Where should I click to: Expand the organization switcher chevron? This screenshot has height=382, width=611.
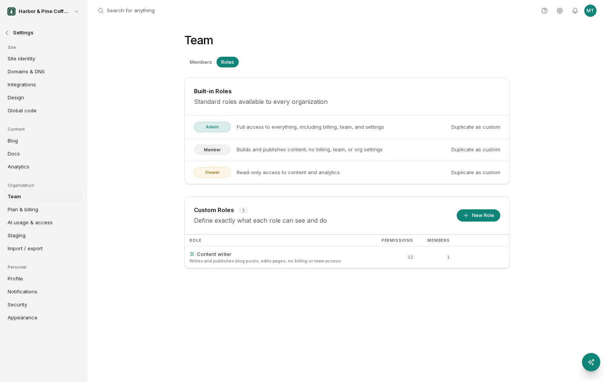point(77,11)
